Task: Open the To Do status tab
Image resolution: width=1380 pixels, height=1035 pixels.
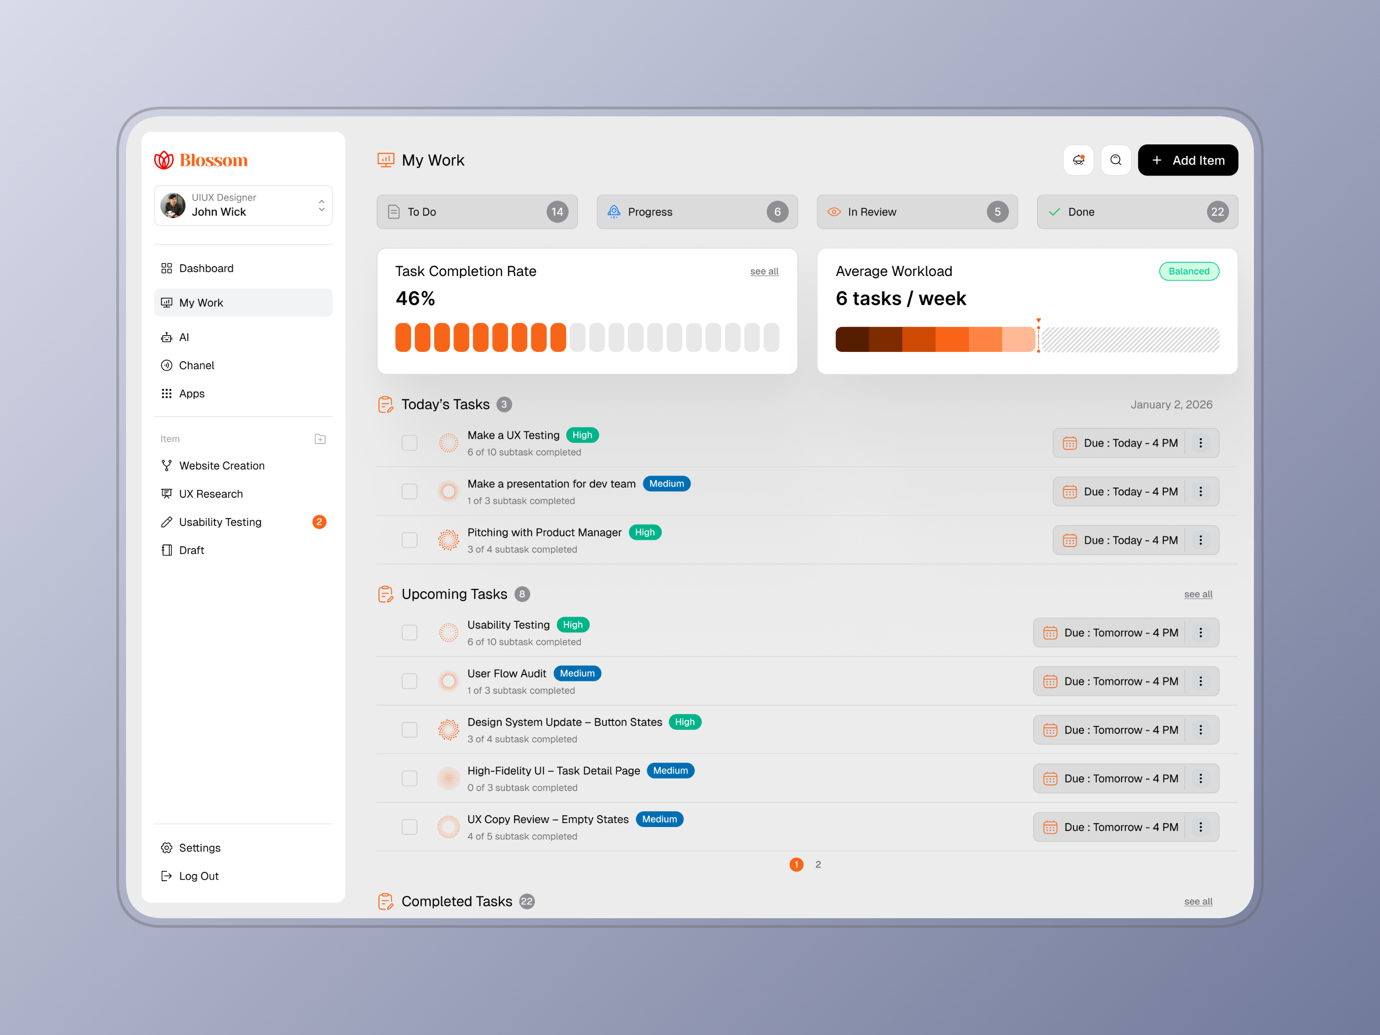Action: coord(477,212)
